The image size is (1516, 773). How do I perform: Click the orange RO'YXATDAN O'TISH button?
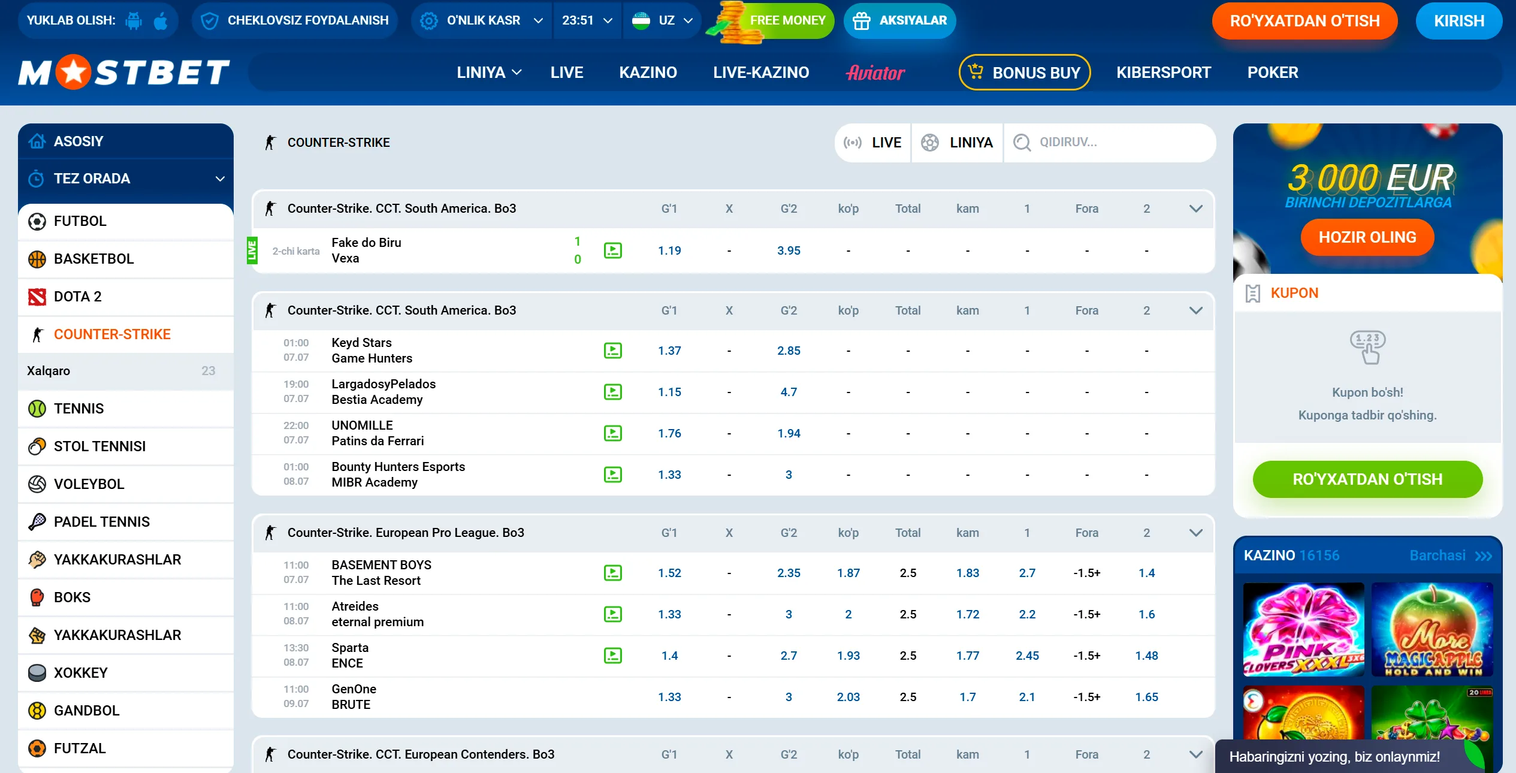(x=1304, y=21)
